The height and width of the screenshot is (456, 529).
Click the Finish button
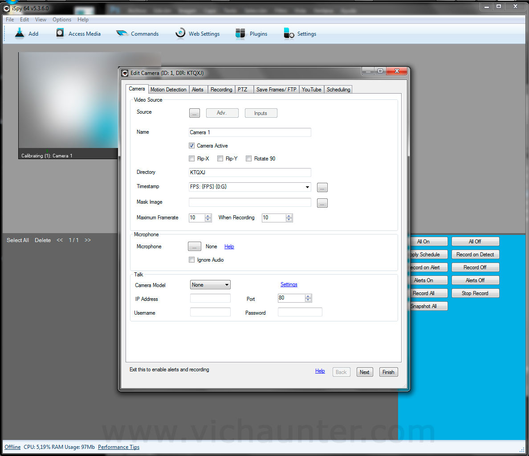point(388,372)
